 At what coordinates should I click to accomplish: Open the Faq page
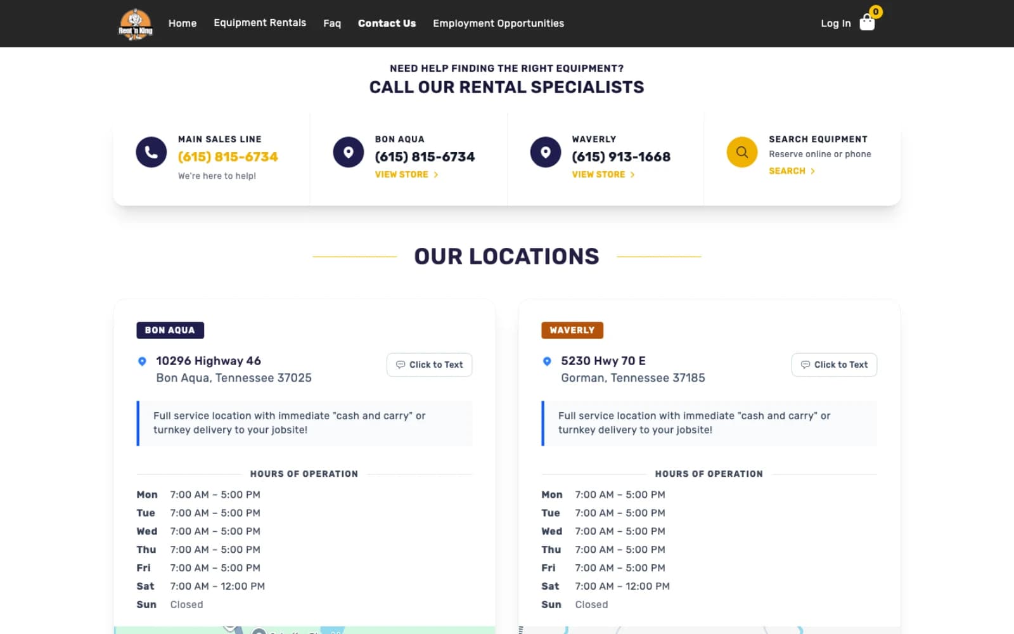coord(332,23)
